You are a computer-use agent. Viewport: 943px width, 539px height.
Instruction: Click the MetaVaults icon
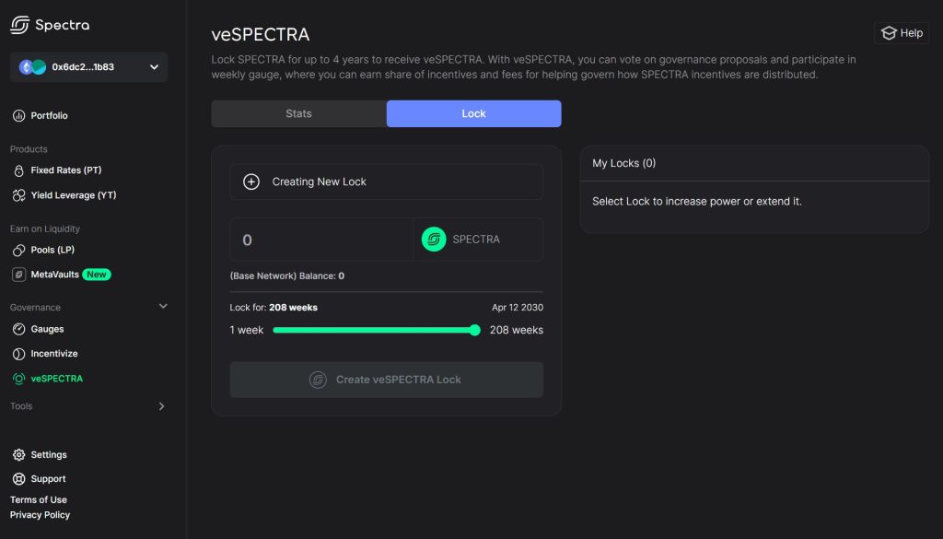[x=18, y=275]
